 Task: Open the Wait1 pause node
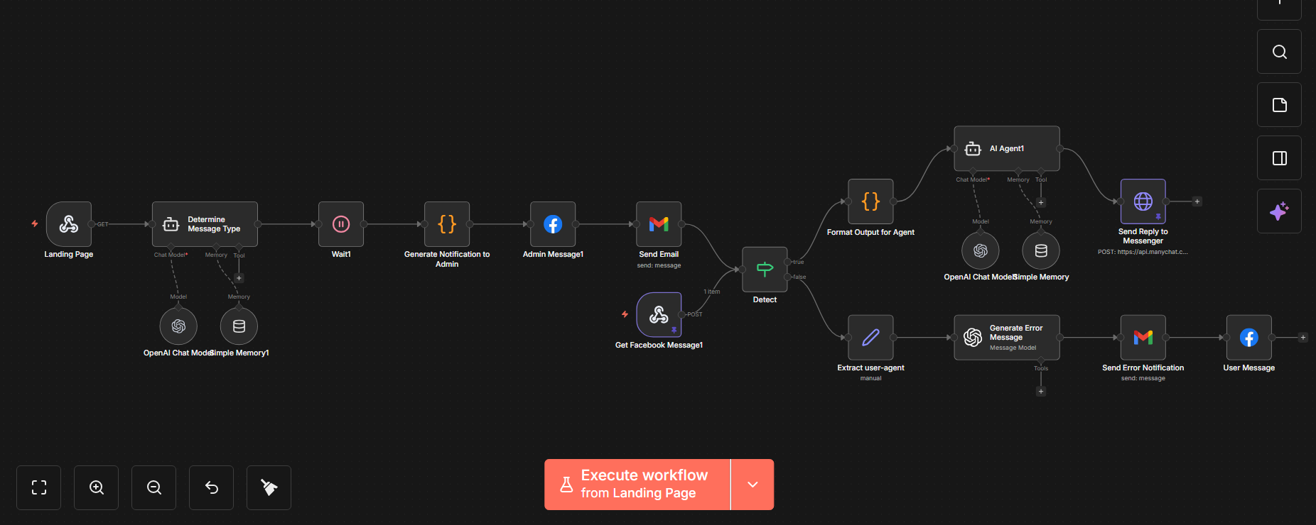click(341, 224)
